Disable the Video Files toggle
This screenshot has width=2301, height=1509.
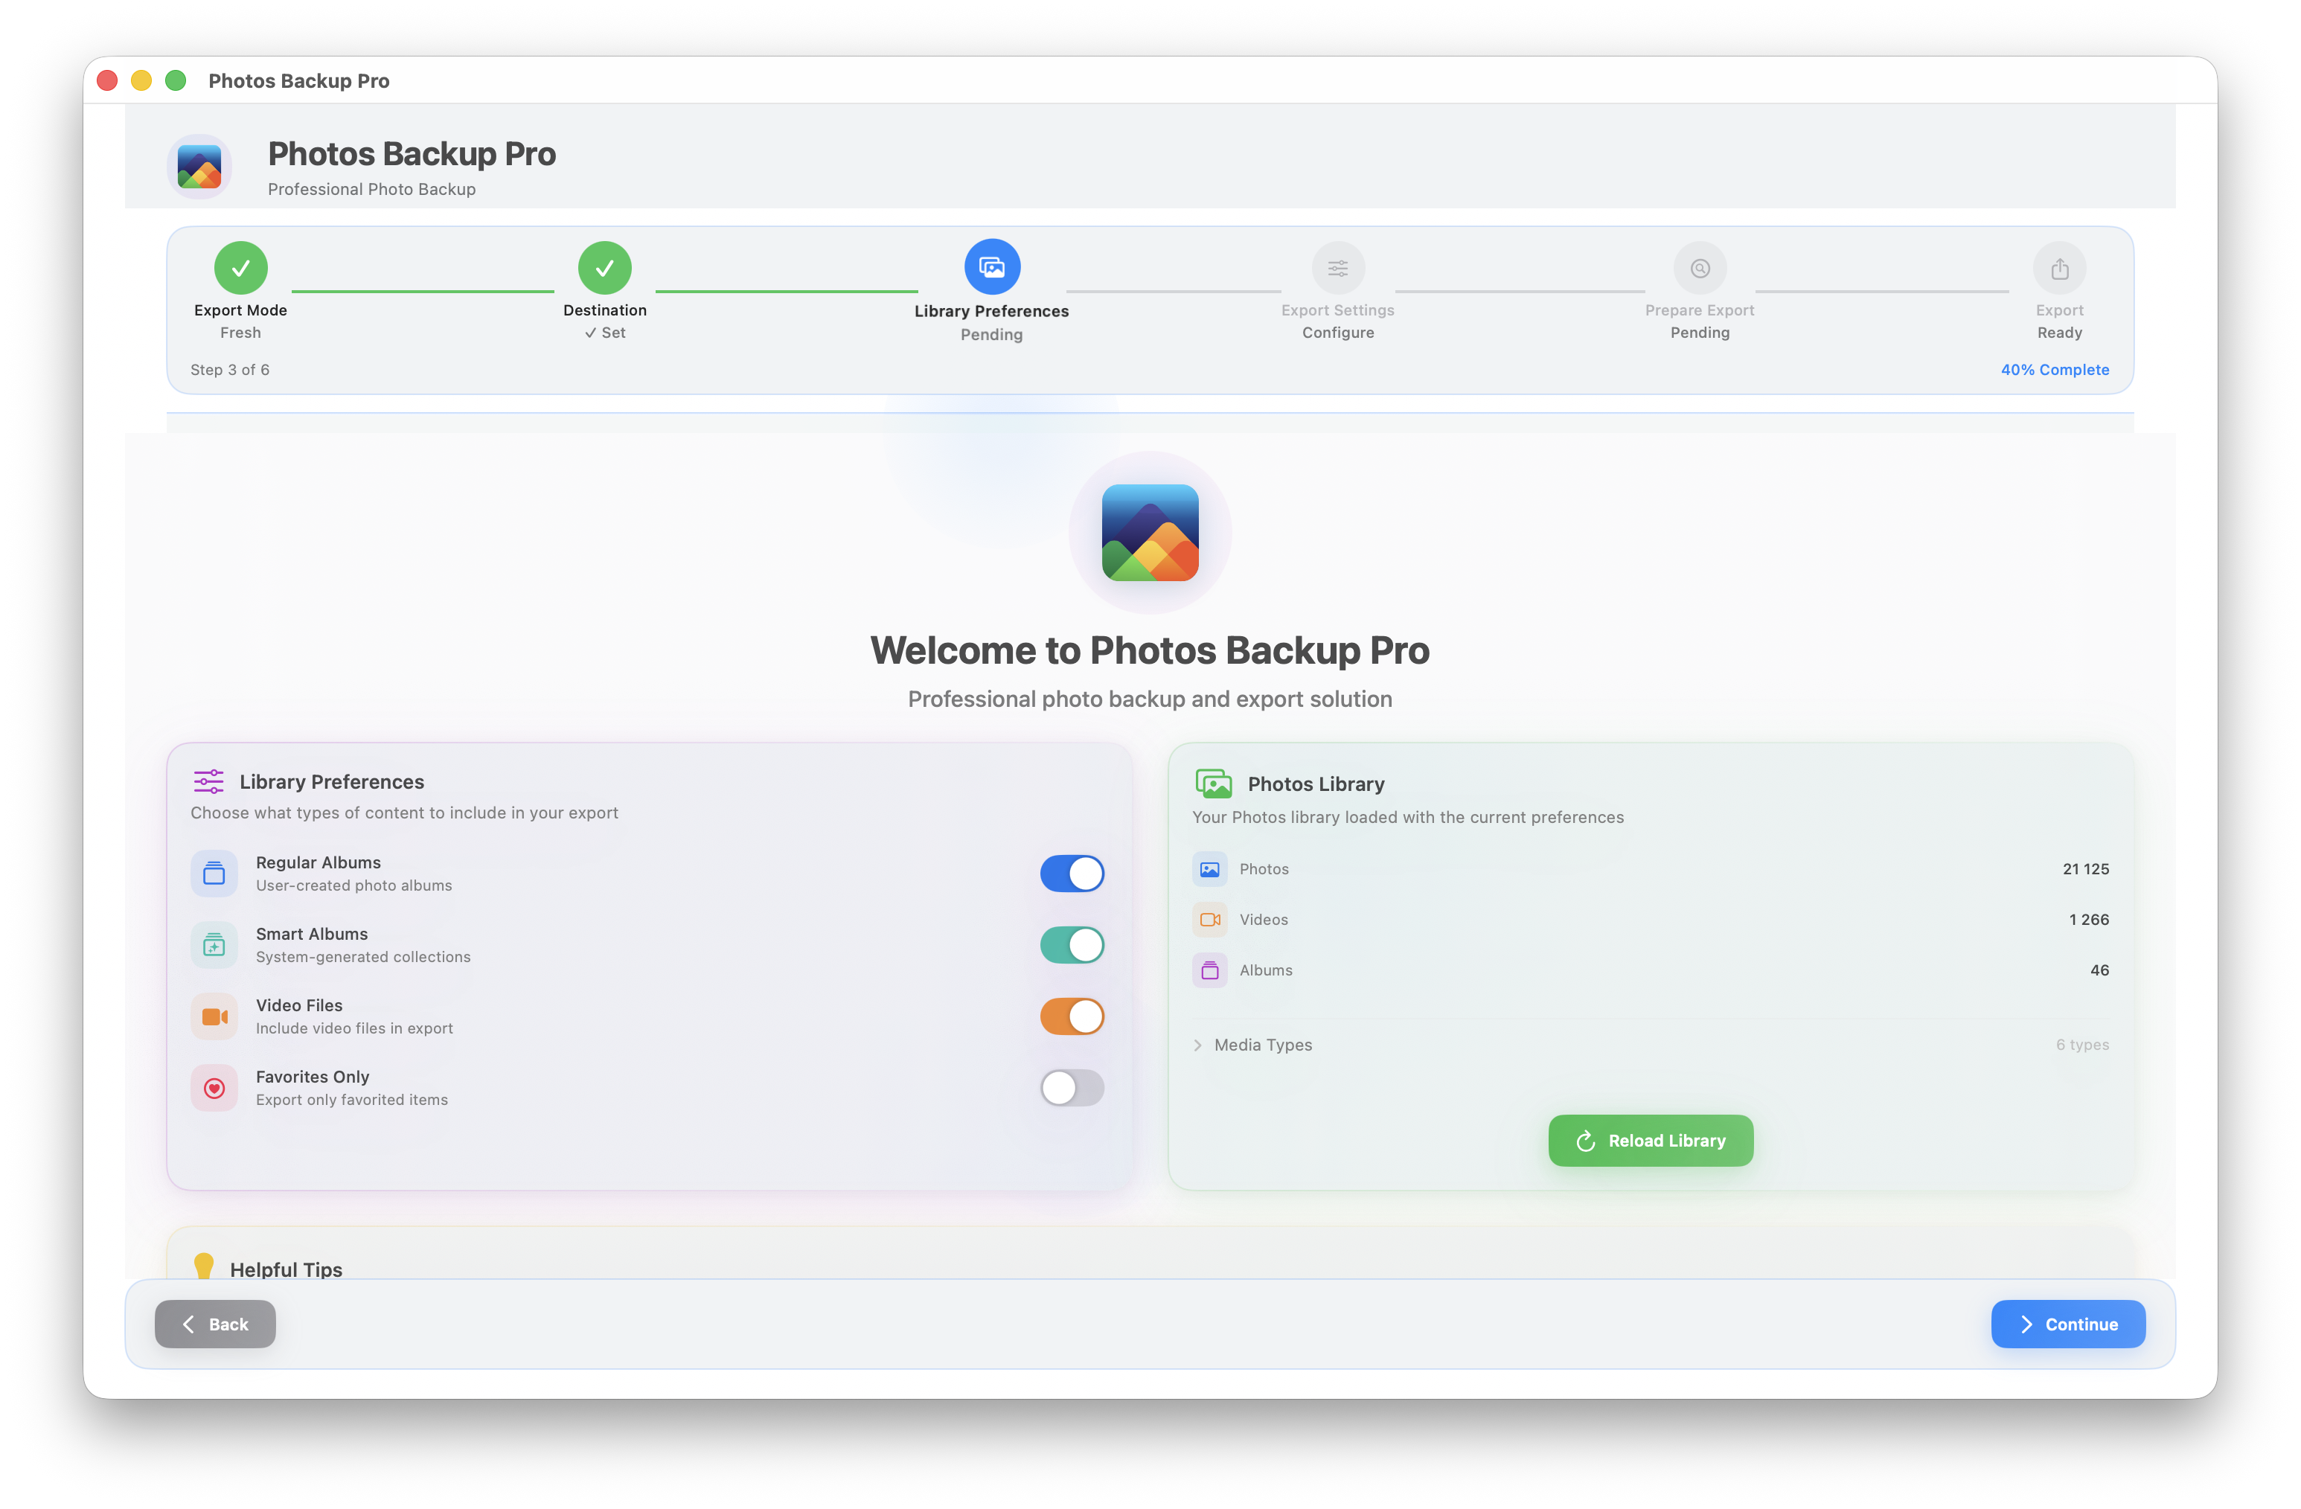pyautogui.click(x=1072, y=1016)
